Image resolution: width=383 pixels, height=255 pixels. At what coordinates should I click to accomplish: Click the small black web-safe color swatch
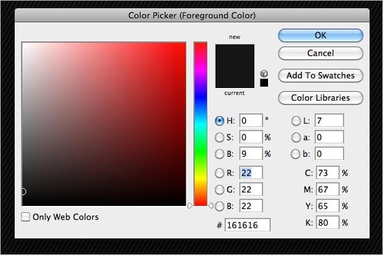coord(264,83)
